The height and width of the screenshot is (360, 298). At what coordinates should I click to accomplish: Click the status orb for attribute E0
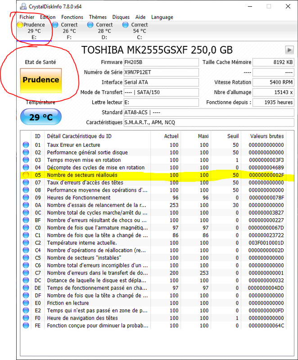(x=26, y=303)
